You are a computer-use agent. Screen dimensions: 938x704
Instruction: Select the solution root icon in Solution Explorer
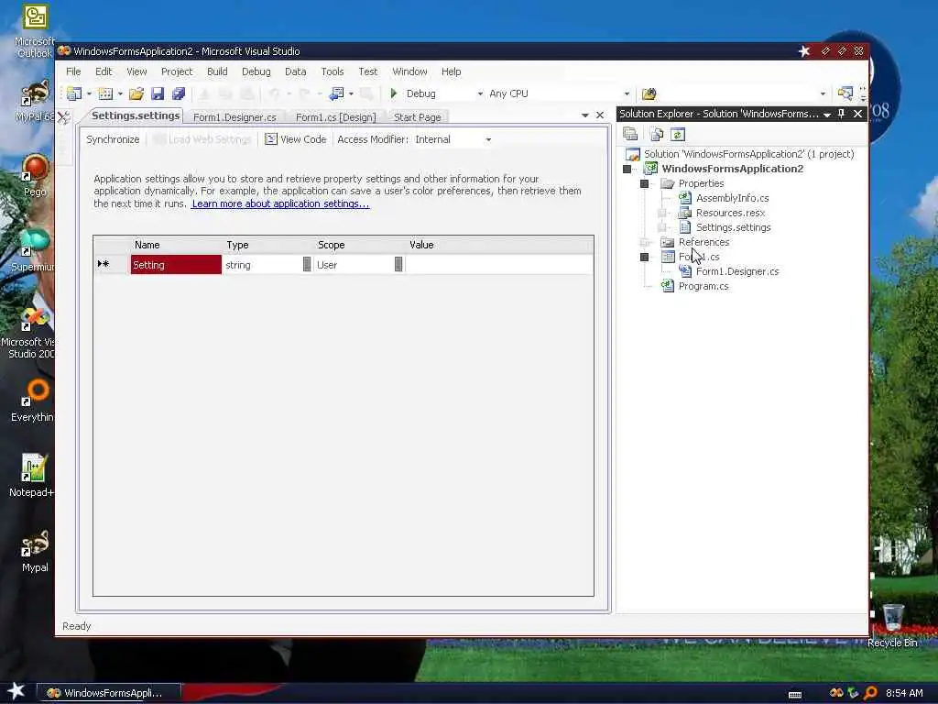[x=632, y=154]
